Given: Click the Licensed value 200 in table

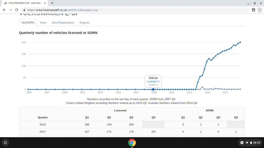Looking at the screenshot, I should [x=131, y=125].
